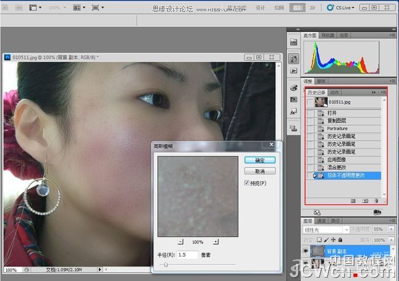
Task: Toggle visibility of the bottom background layer
Action: click(x=306, y=263)
